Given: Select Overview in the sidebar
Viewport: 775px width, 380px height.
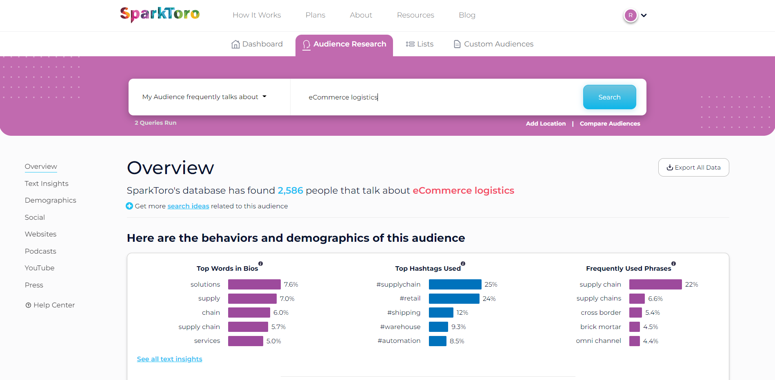Looking at the screenshot, I should click(x=41, y=166).
